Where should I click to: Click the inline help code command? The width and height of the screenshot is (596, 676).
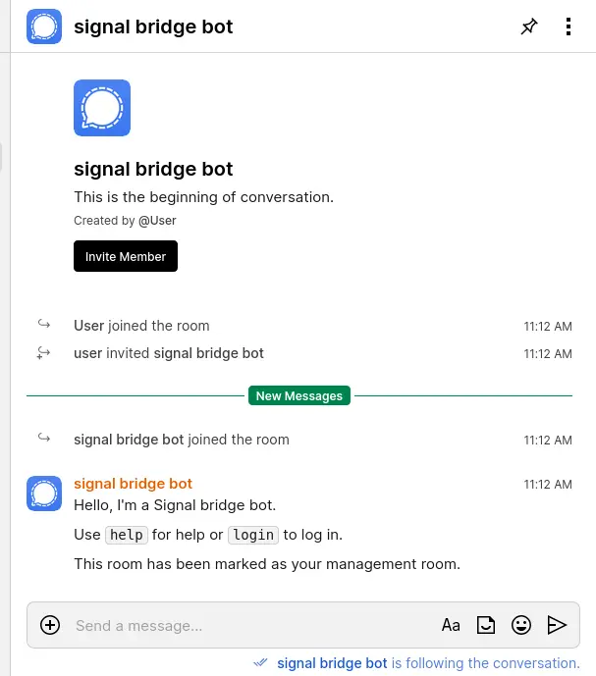126,535
